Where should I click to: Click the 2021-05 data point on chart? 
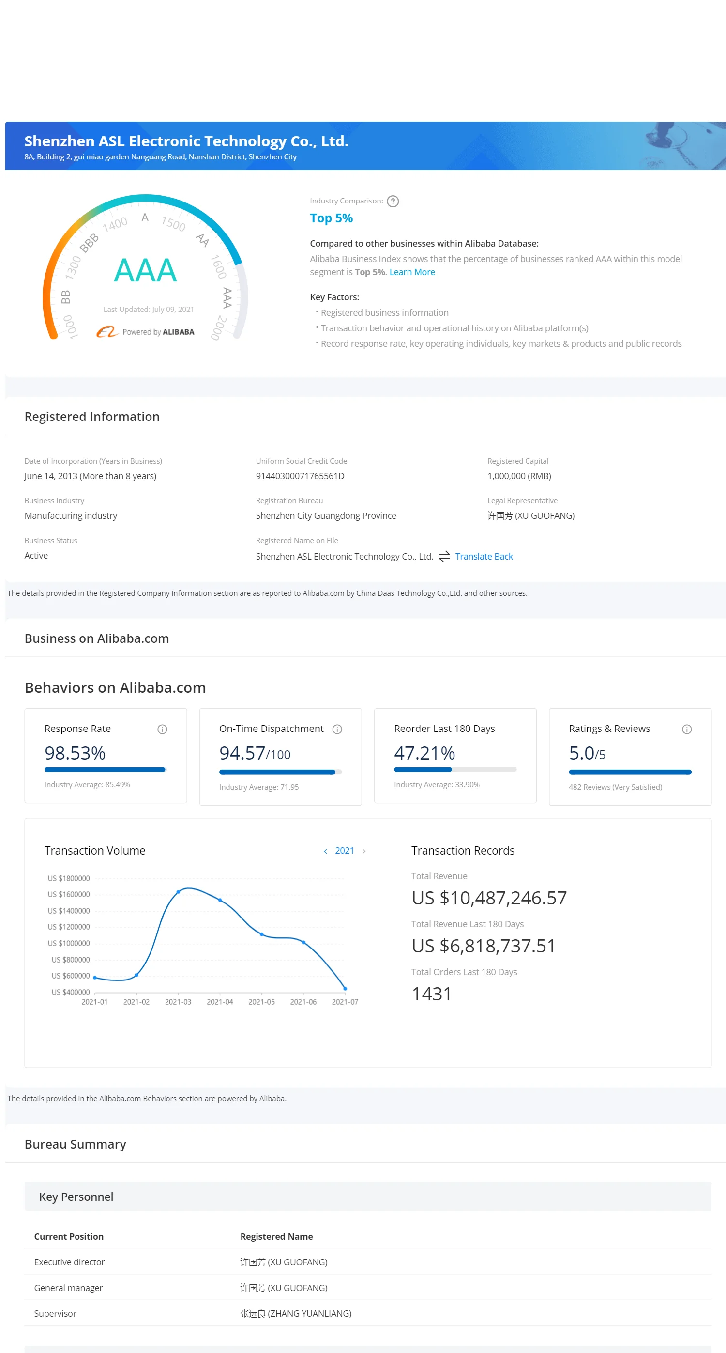pos(261,934)
